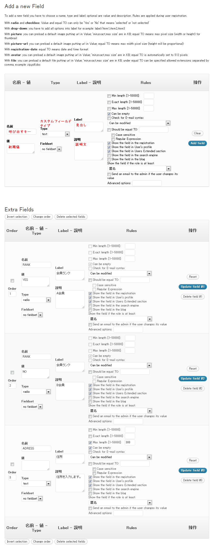Toggle Show the field in the blog for field #1
Screen dimensions: 213x554
[90, 310]
